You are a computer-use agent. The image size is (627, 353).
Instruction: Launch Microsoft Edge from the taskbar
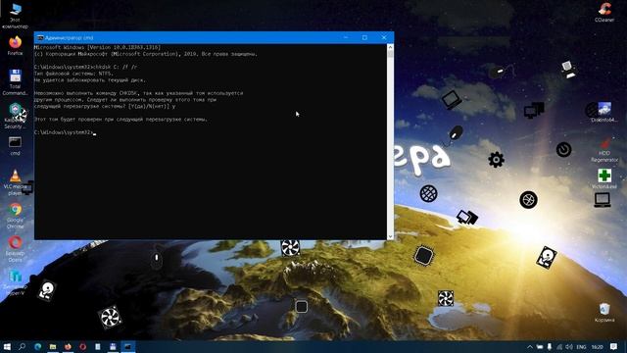[x=37, y=346]
